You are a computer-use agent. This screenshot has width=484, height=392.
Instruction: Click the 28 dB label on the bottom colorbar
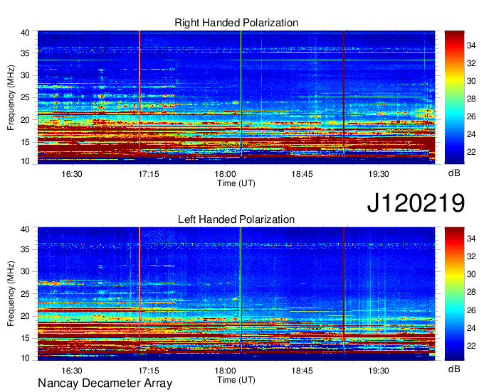coord(471,292)
